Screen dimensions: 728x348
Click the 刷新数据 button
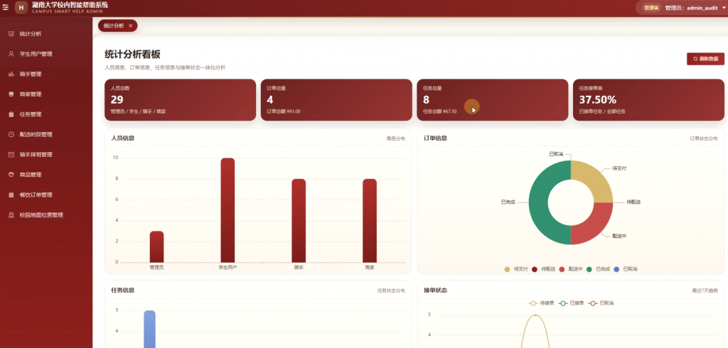click(705, 59)
